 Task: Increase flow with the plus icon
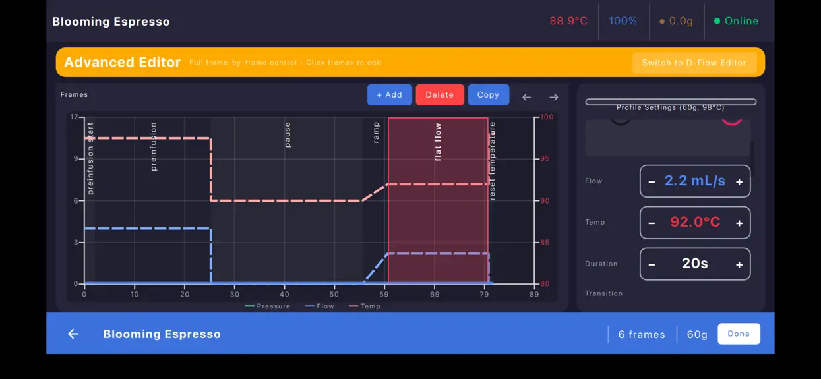click(x=739, y=182)
